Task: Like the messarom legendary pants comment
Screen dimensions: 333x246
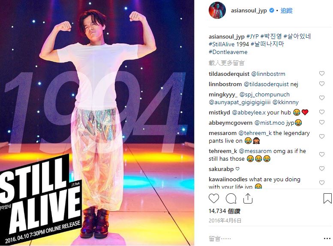Action: pos(322,136)
